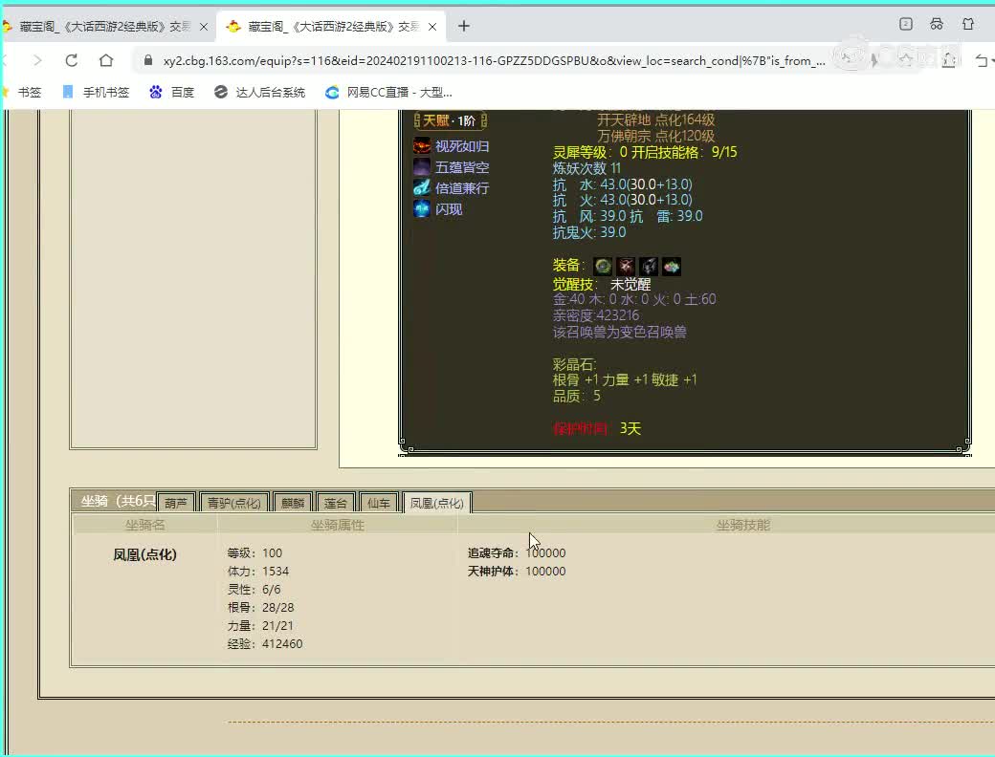
Task: Click the 该召唤兽为变色召唤兽 text
Action: tap(619, 333)
